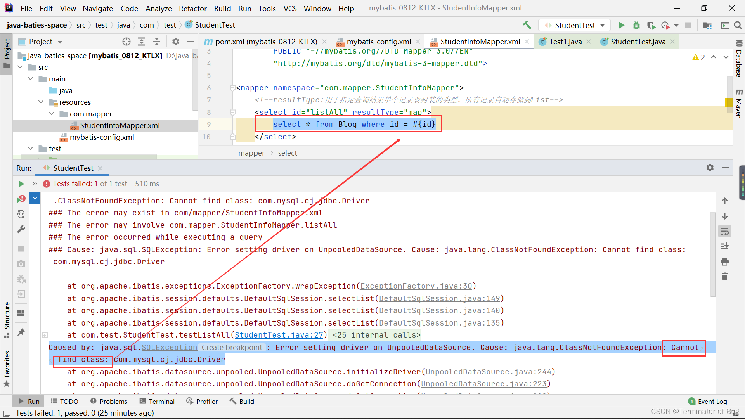Go to next highlighted warning arrow
Screen dimensions: 745x419
(x=726, y=57)
